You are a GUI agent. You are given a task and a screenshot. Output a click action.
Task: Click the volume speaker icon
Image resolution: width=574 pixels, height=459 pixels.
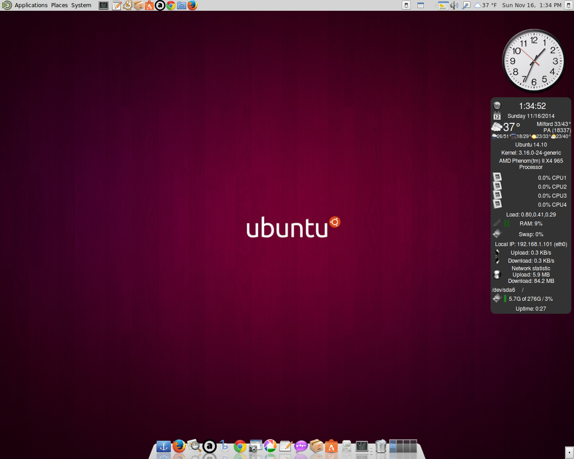coord(454,5)
